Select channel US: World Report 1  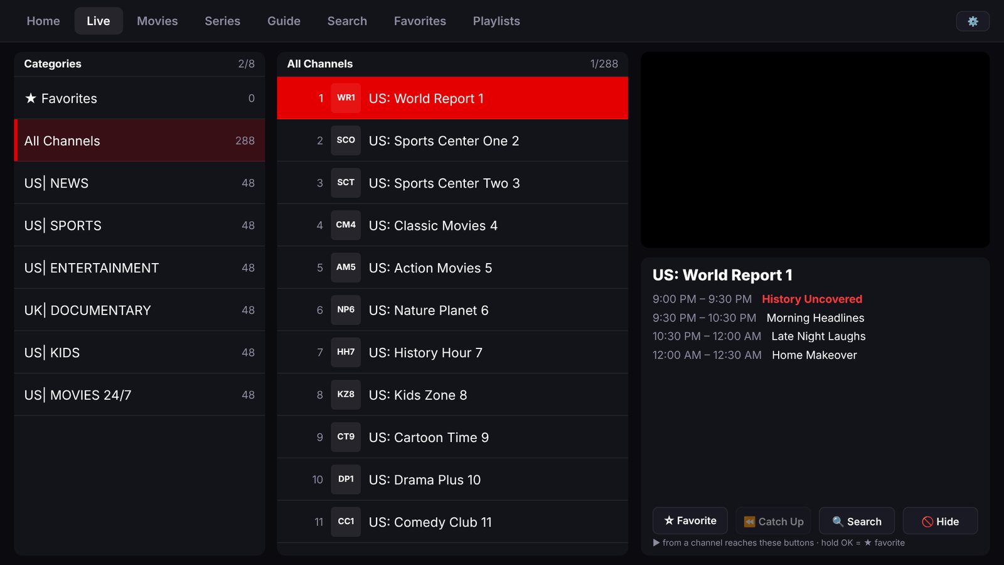coord(452,98)
